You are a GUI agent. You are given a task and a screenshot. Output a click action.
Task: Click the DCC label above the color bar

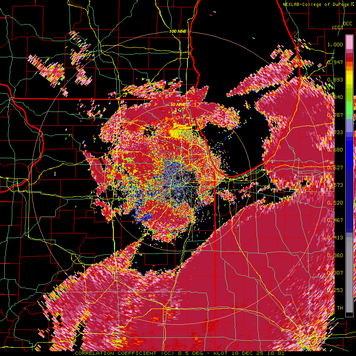coord(347,24)
